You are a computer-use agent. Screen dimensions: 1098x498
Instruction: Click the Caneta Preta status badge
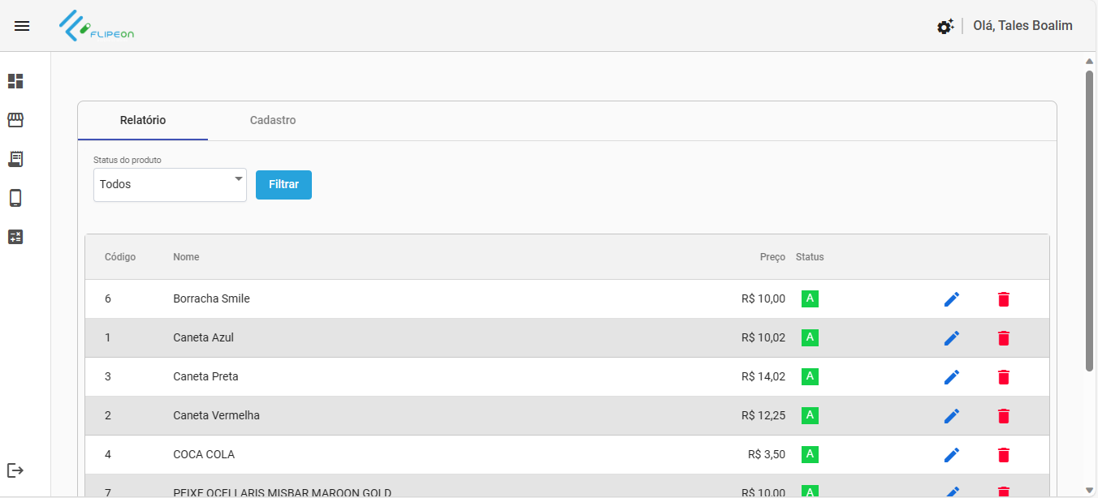(x=810, y=376)
